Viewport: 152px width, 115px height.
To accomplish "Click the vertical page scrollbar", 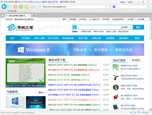I will (150, 63).
